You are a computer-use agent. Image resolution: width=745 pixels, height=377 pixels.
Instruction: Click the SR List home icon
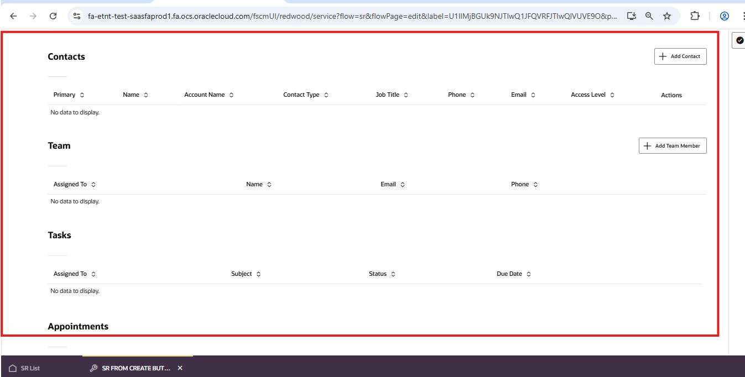click(13, 368)
